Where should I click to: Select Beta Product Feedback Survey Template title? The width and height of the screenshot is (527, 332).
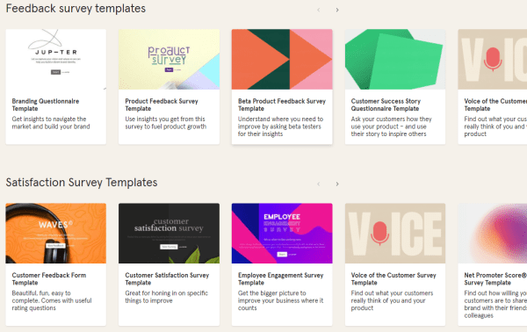pos(282,105)
